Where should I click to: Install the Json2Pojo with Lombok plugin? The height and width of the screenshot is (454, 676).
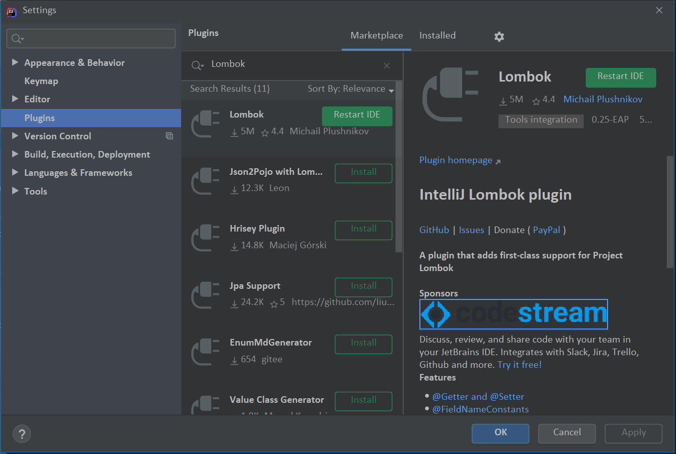click(364, 173)
